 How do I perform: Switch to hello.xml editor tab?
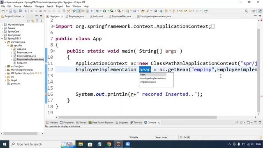point(97,16)
